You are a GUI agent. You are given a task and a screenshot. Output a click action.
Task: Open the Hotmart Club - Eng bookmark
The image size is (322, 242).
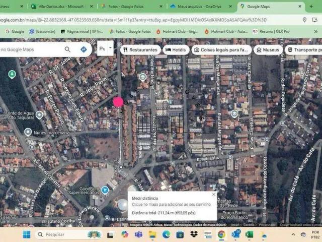click(177, 31)
